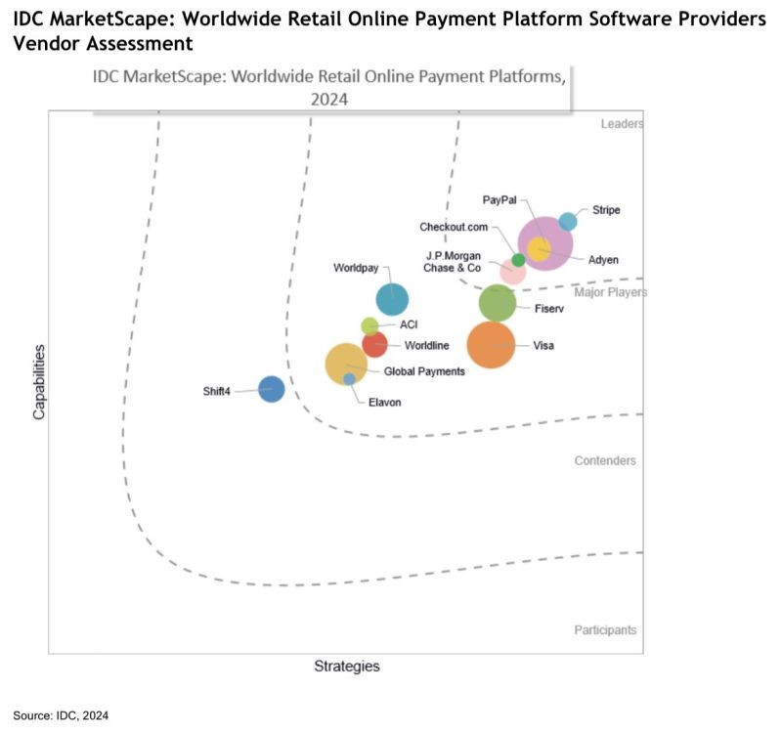Click the Worldline red bubble
Image resolution: width=782 pixels, height=733 pixels.
point(376,343)
